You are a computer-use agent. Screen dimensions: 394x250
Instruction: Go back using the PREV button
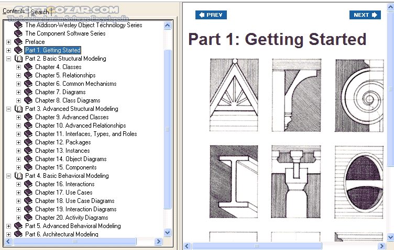click(211, 15)
